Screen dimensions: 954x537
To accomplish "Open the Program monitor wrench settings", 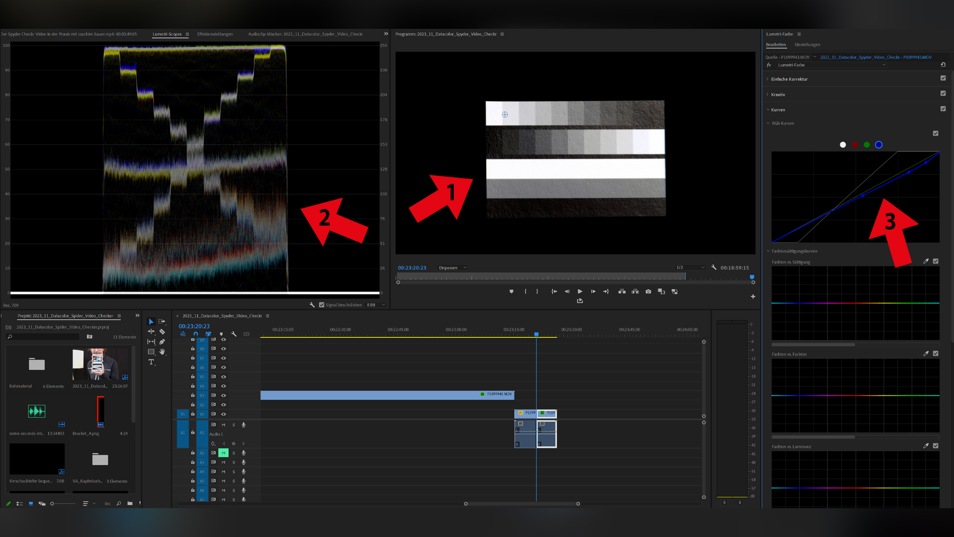I will (714, 268).
